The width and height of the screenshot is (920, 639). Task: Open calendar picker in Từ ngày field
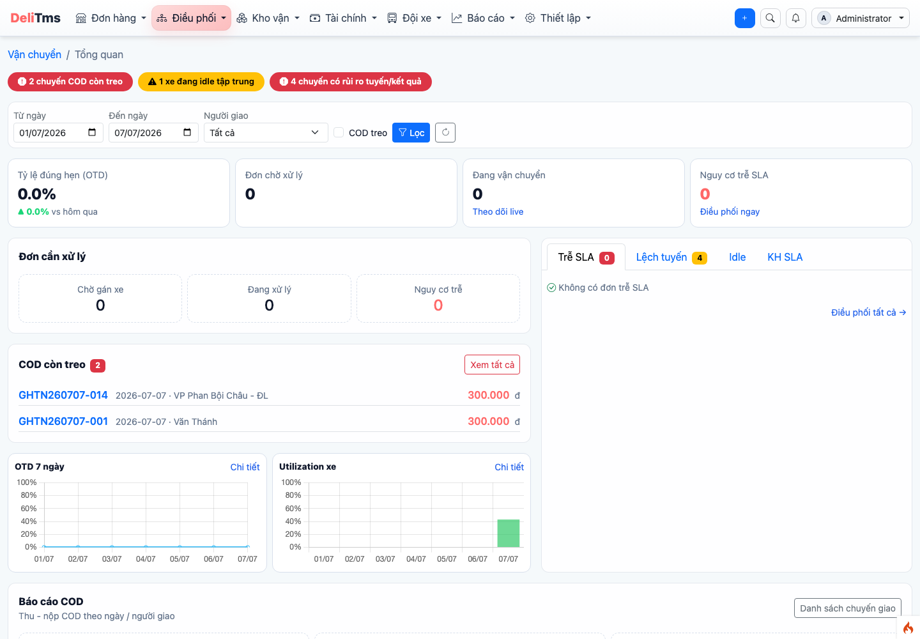tap(92, 132)
